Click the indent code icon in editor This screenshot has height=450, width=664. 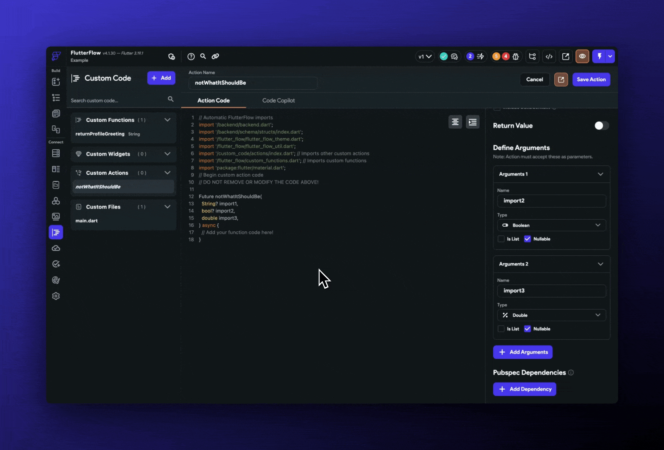click(473, 122)
